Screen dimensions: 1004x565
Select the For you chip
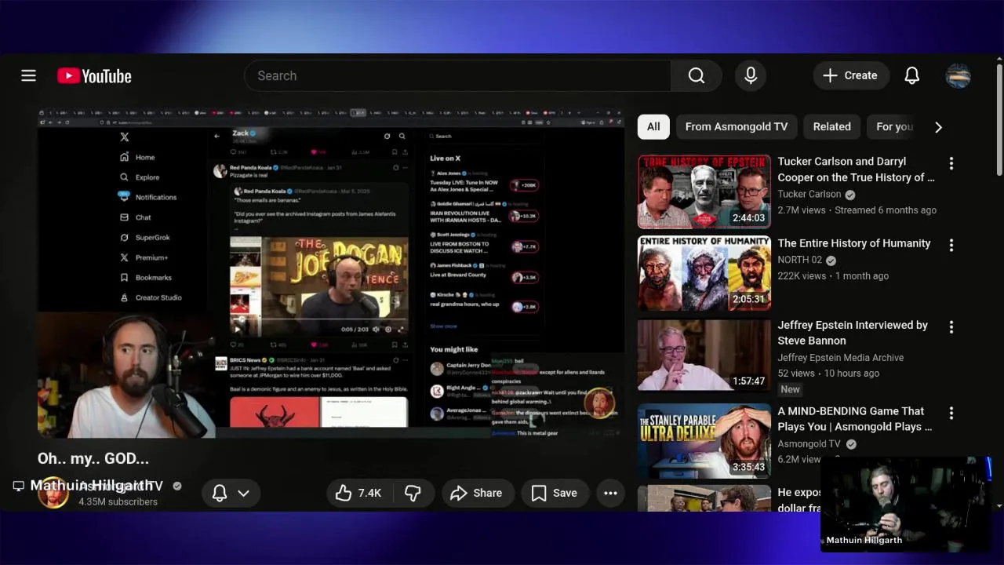point(894,126)
